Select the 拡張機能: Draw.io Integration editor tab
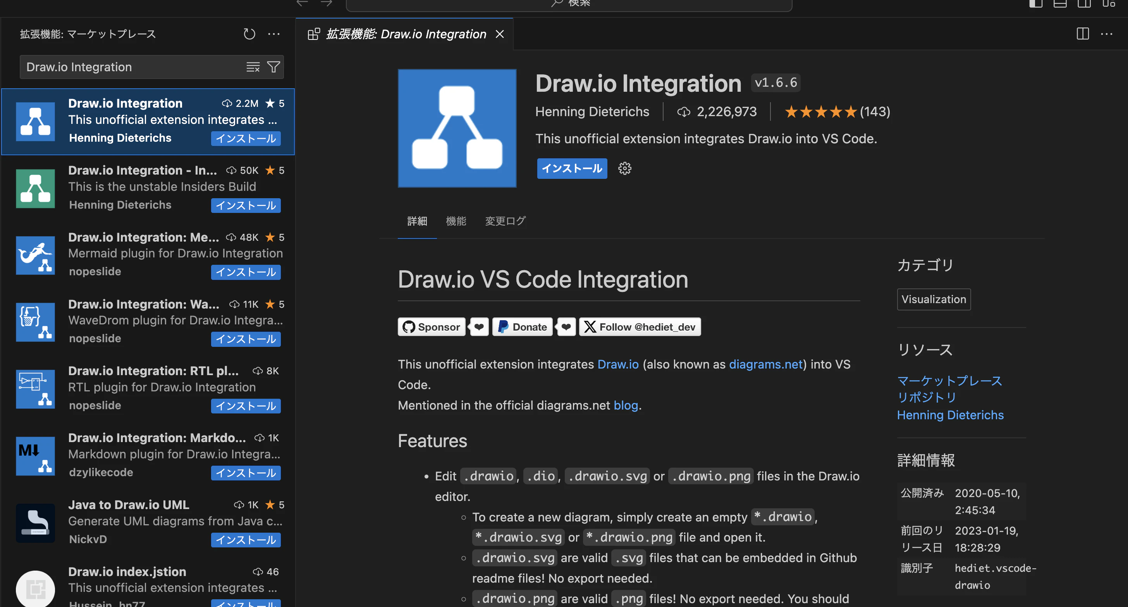This screenshot has width=1128, height=607. coord(404,34)
